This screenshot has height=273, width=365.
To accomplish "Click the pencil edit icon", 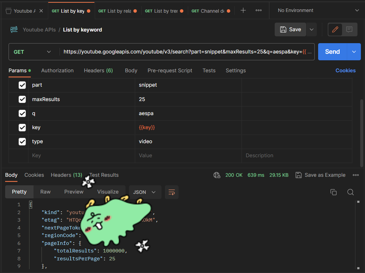I will (x=335, y=29).
